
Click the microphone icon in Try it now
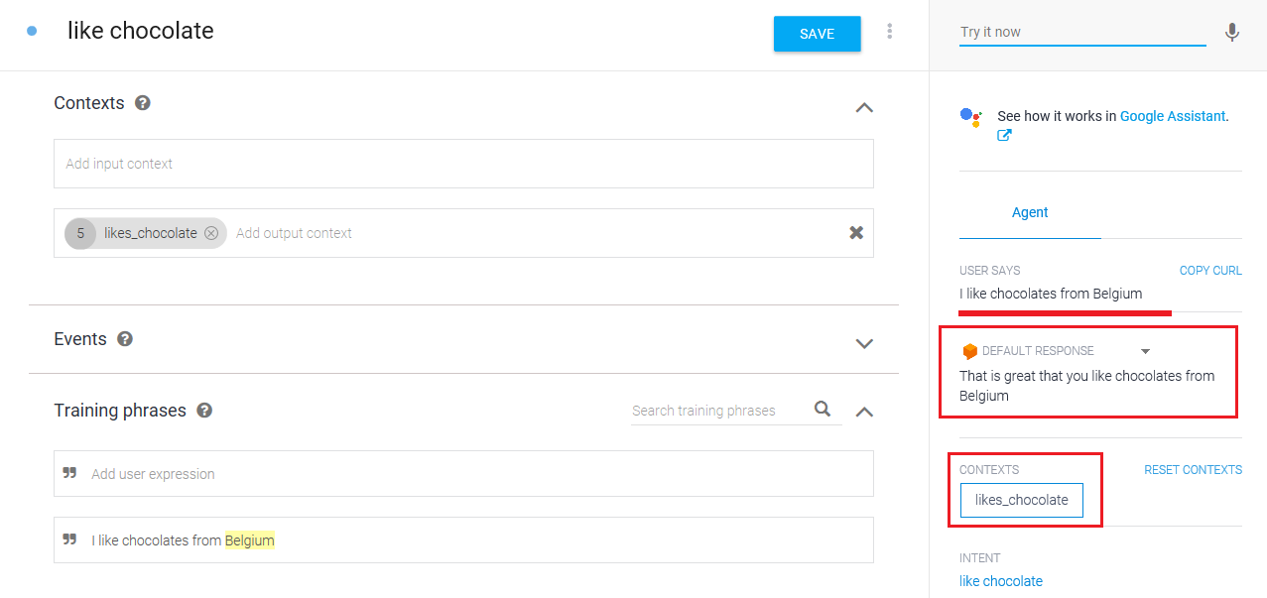pos(1231,32)
